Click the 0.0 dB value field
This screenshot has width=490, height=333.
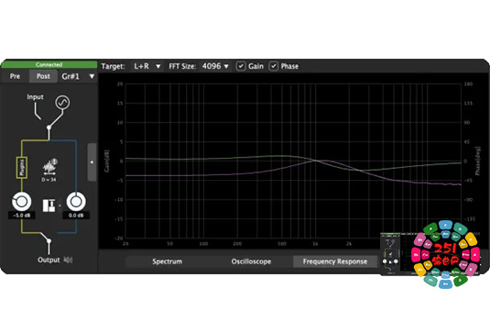(76, 216)
